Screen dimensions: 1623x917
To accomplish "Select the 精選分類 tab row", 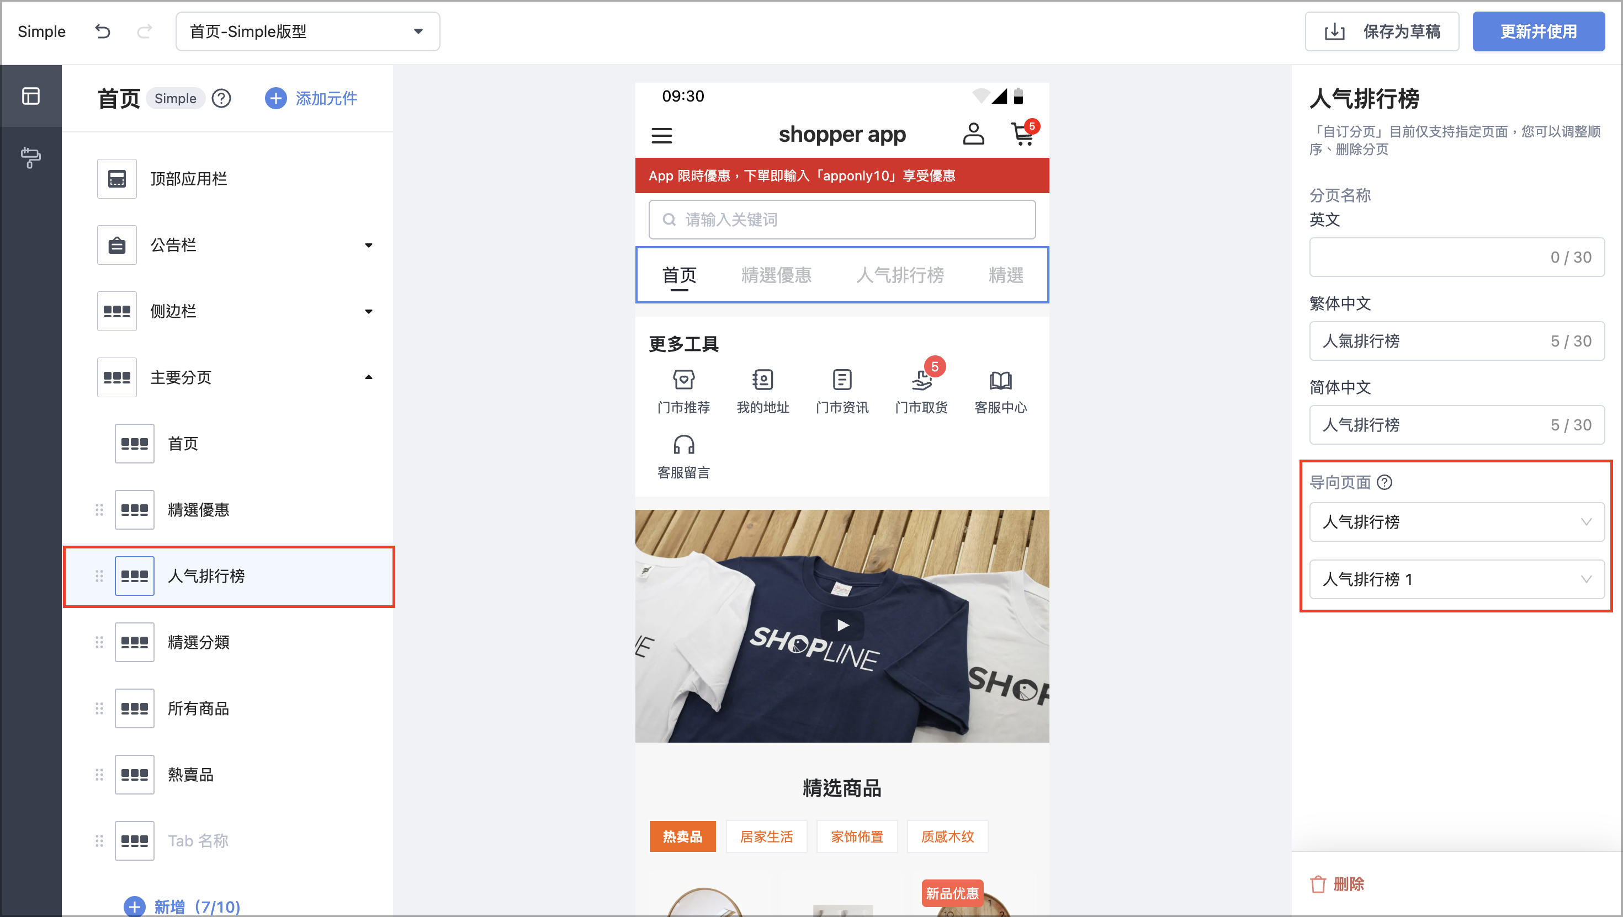I will point(229,642).
